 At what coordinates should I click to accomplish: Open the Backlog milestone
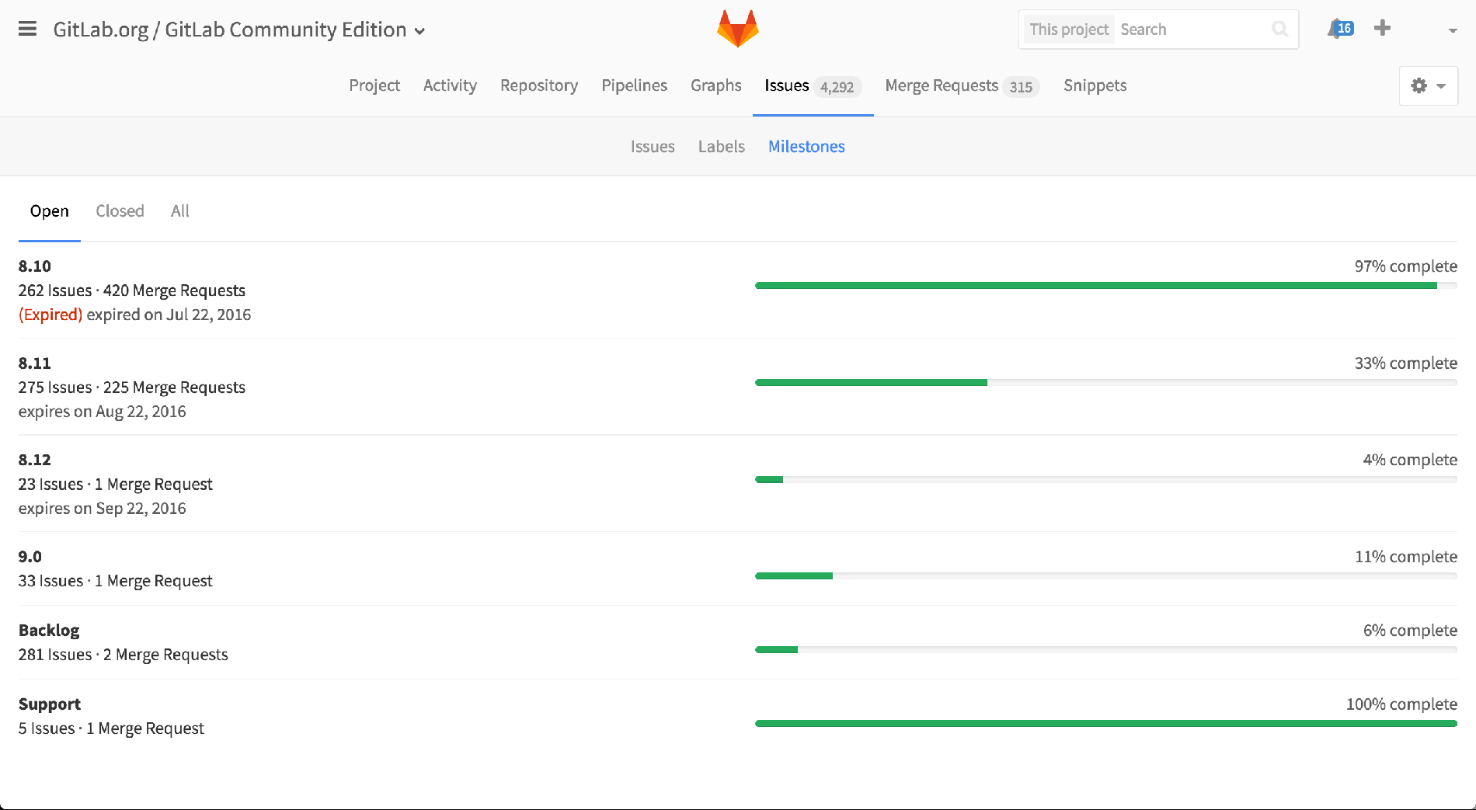(48, 630)
